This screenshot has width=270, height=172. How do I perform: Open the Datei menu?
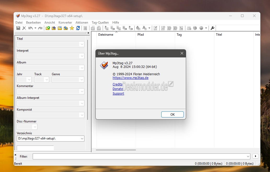19,23
